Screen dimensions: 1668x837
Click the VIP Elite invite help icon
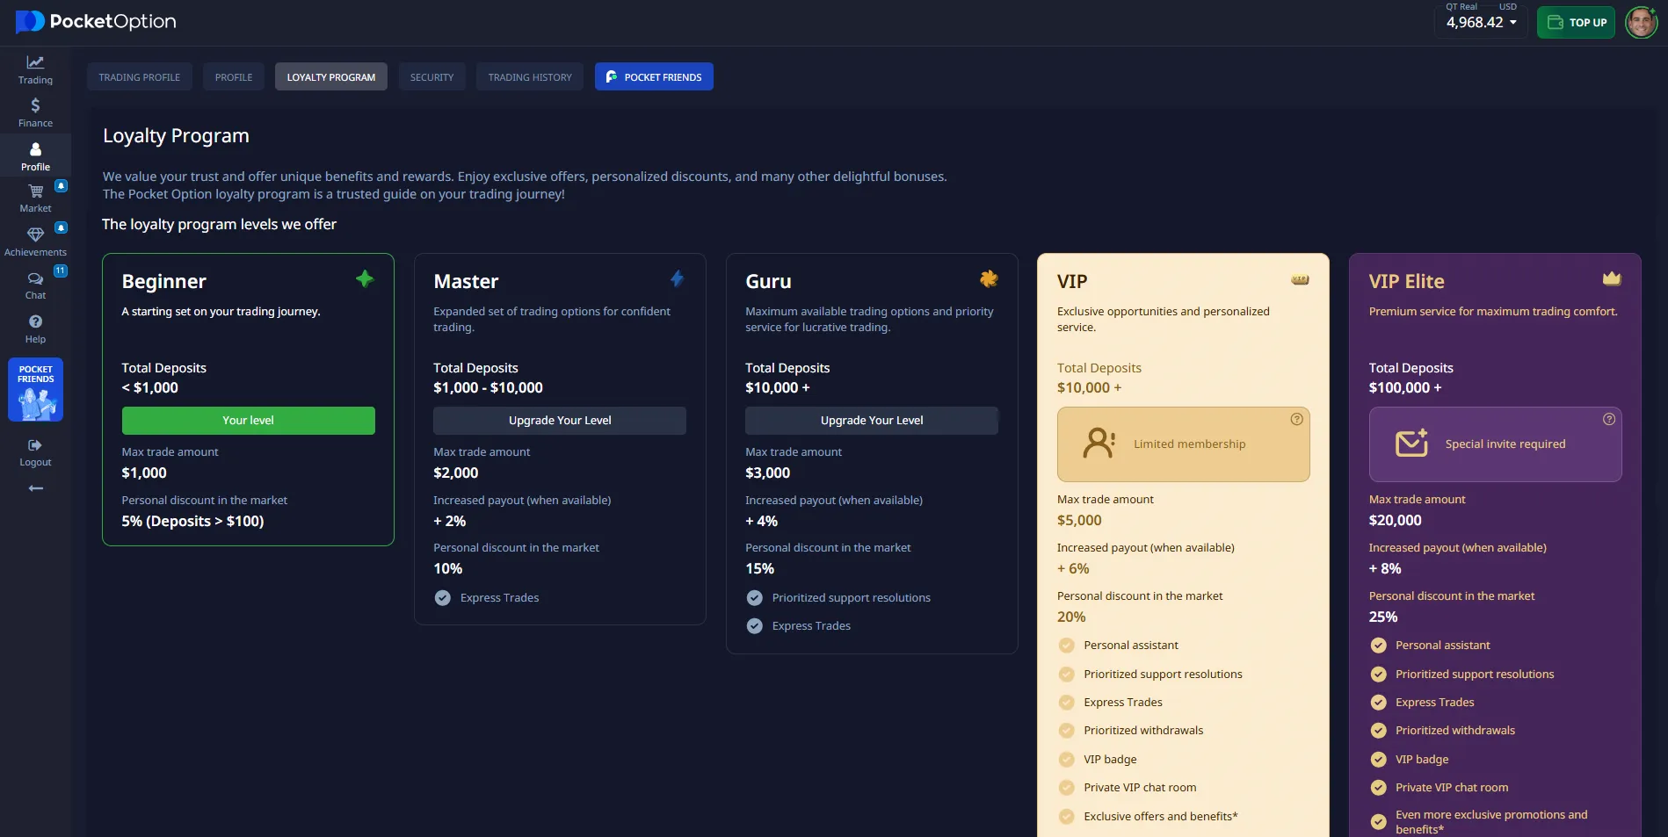(x=1609, y=420)
